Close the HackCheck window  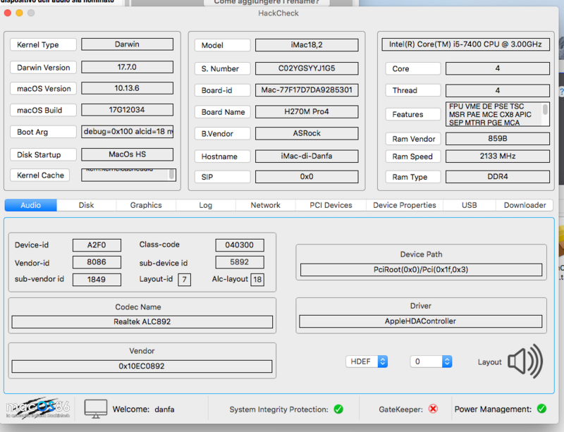click(x=8, y=13)
